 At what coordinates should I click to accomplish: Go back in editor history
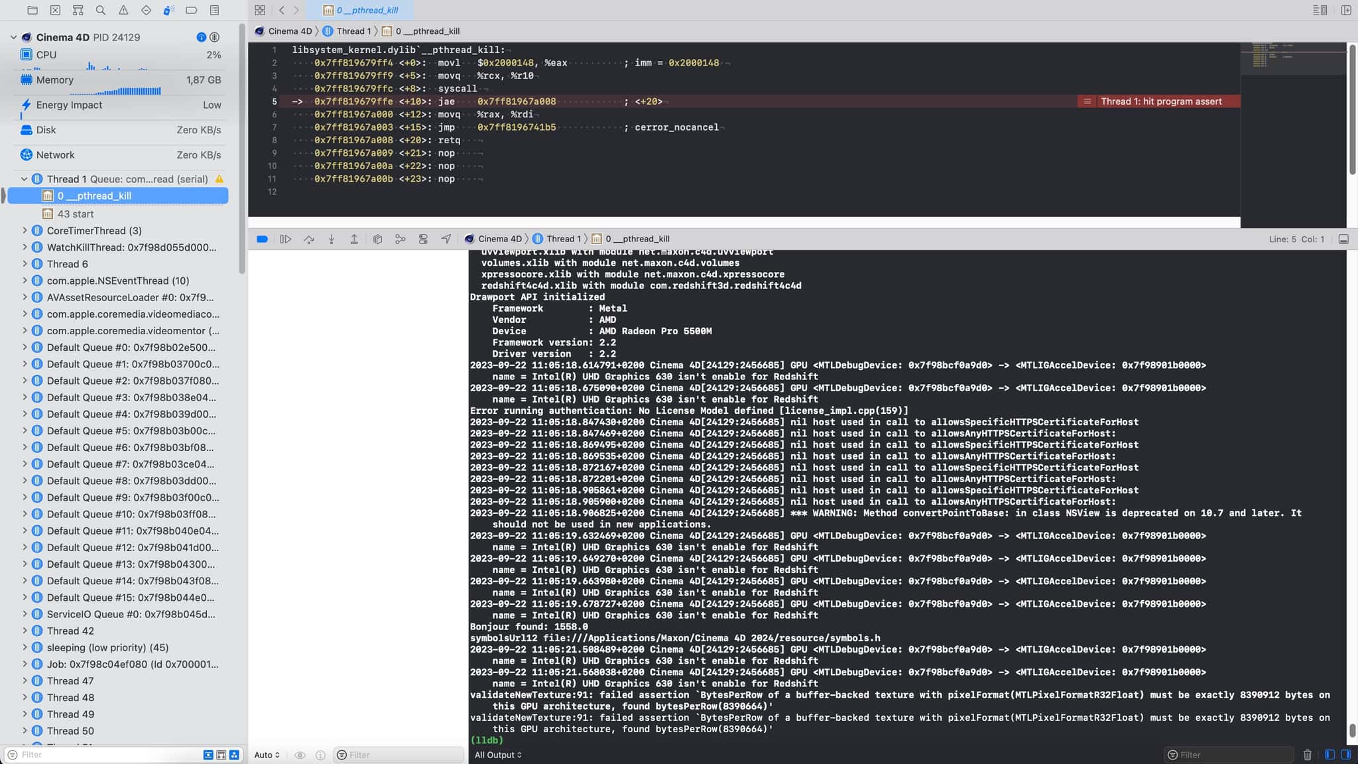click(x=282, y=10)
